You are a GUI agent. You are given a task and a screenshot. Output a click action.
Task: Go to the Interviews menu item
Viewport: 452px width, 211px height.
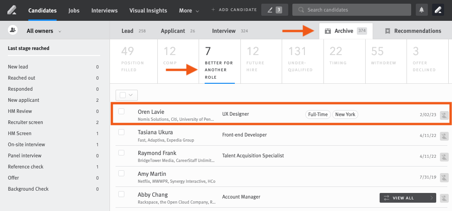click(104, 10)
